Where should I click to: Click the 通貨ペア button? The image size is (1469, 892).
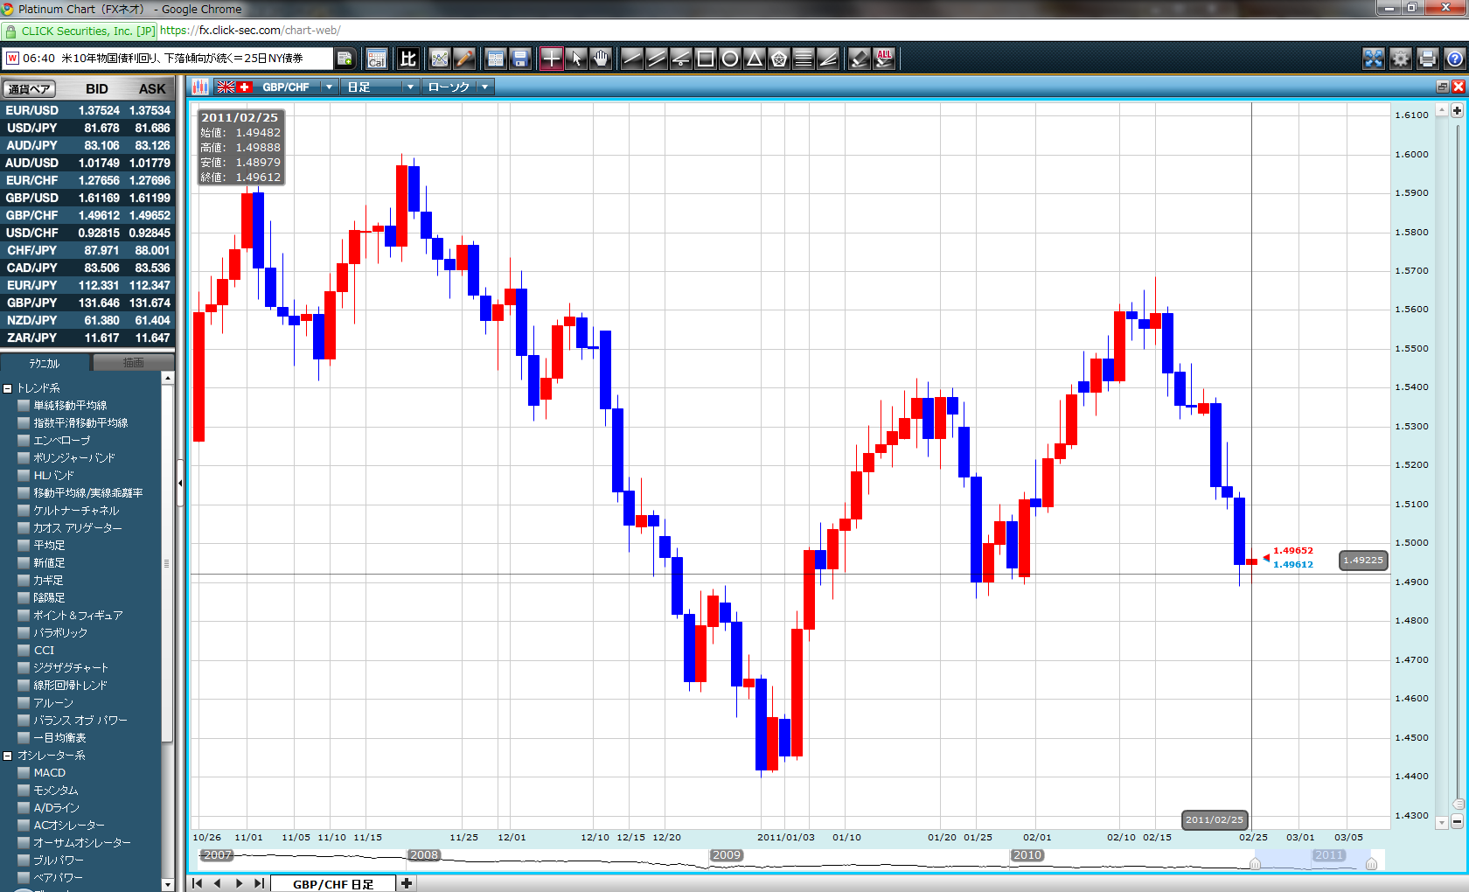pos(29,88)
